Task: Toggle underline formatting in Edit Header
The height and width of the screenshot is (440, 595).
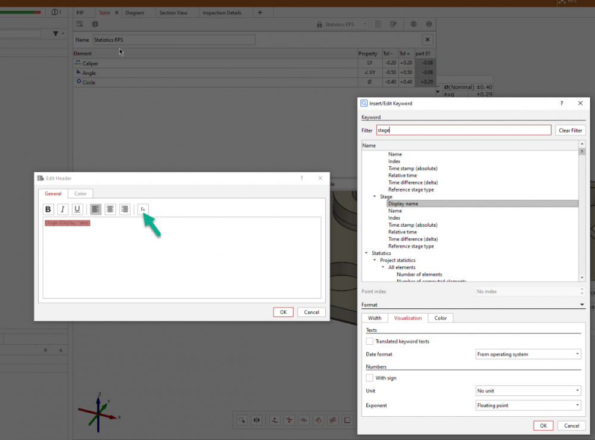Action: click(x=77, y=209)
